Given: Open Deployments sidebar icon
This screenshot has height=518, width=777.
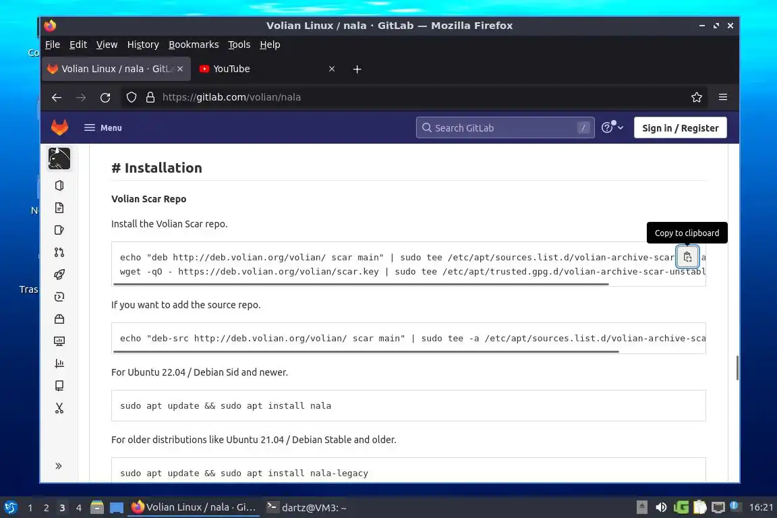Looking at the screenshot, I should [59, 297].
